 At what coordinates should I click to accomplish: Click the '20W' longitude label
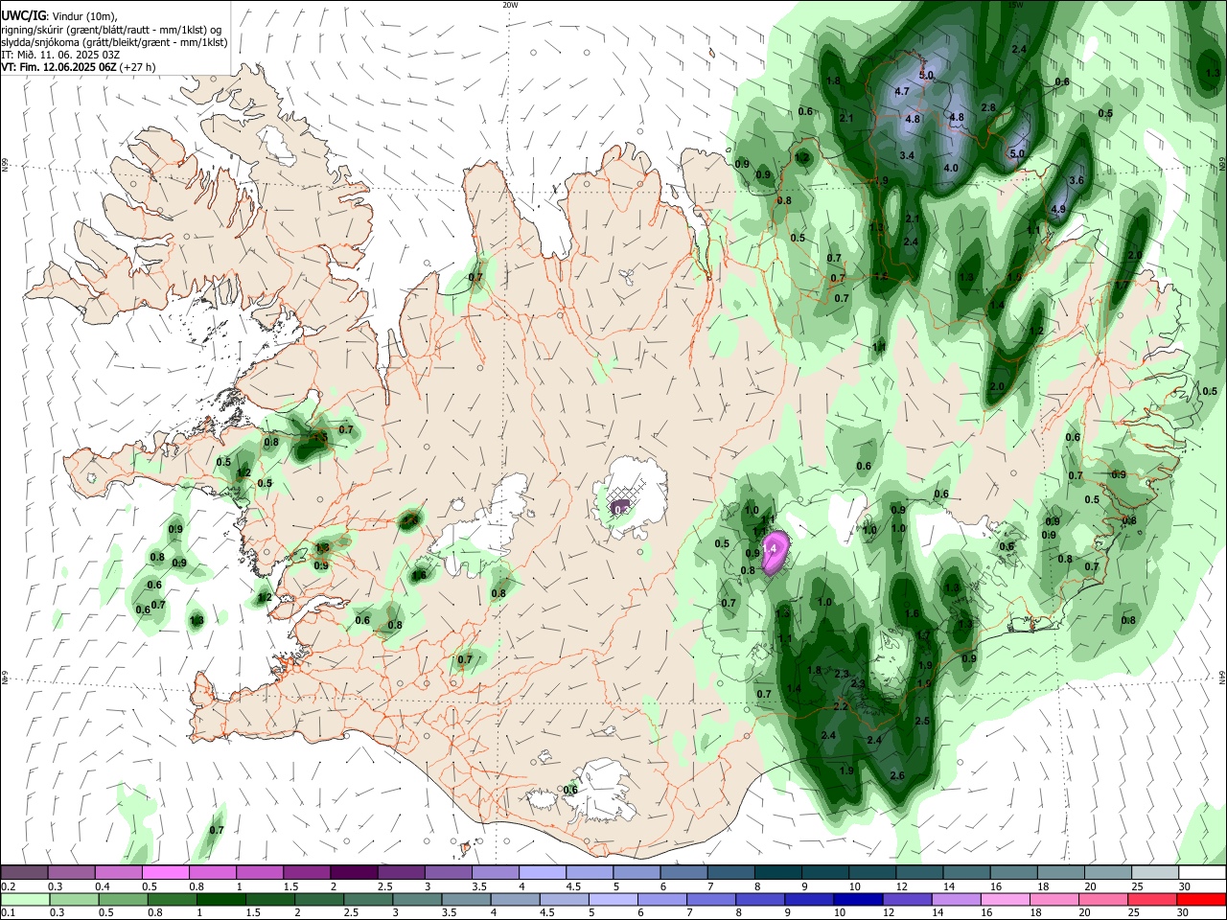click(510, 4)
